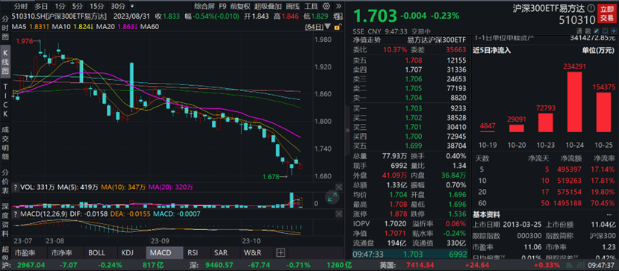Screen dimensions: 619x271
Task: Open 工具 tools menu
Action: coord(311,6)
